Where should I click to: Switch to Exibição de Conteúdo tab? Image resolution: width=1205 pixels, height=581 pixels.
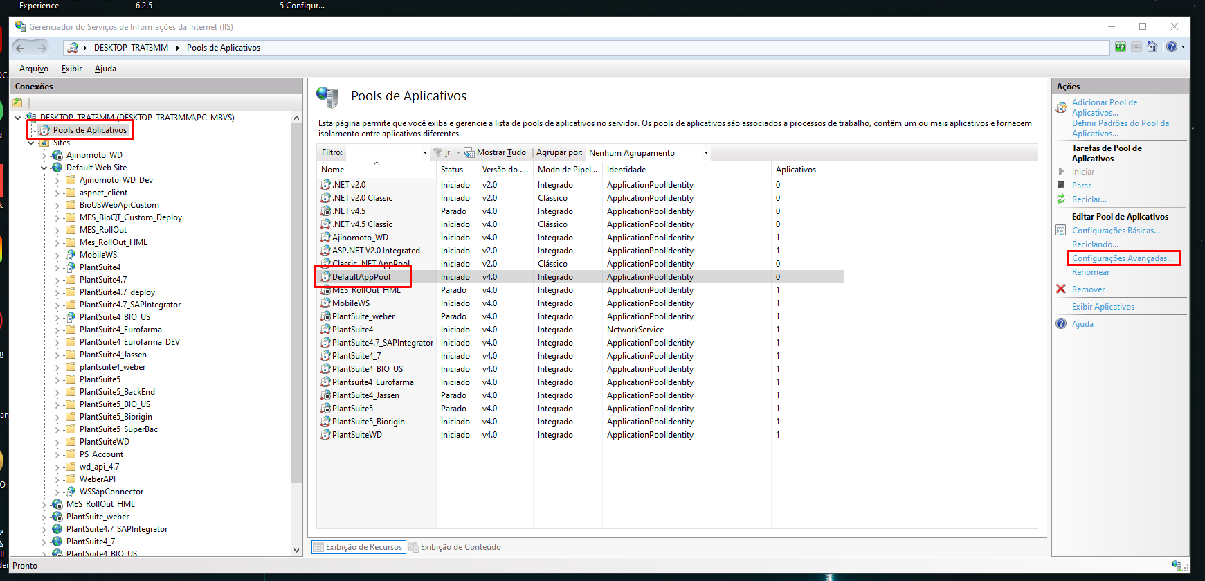(x=454, y=546)
